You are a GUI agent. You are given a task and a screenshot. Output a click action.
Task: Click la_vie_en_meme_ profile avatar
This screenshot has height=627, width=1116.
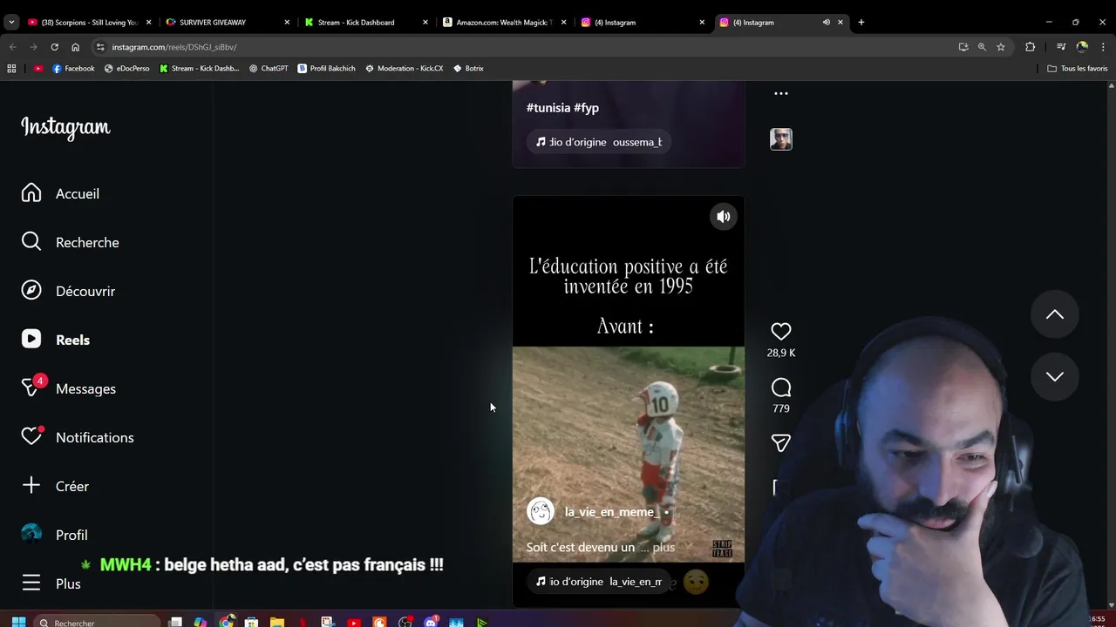(541, 511)
